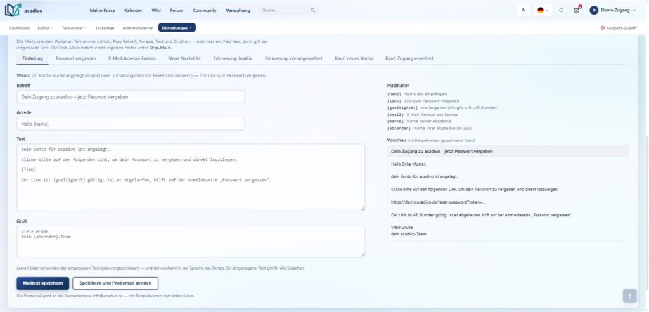Screen dimensions: 649x312
Task: Switch to the Passwort vergessen tab
Action: point(76,58)
